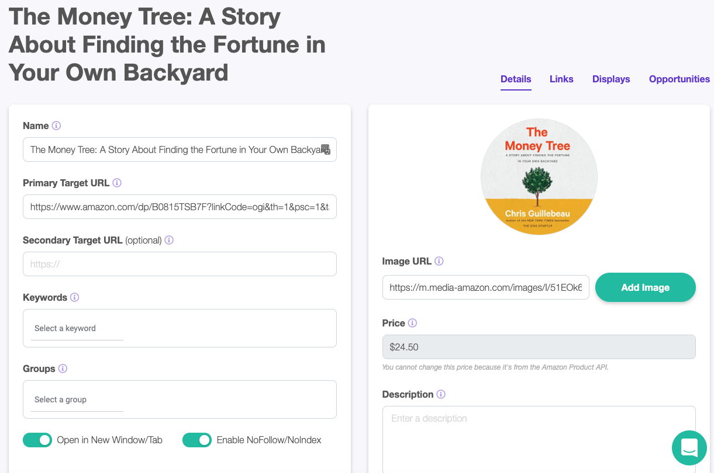Switch to the Details tab
Screen dimensions: 714x473
516,79
